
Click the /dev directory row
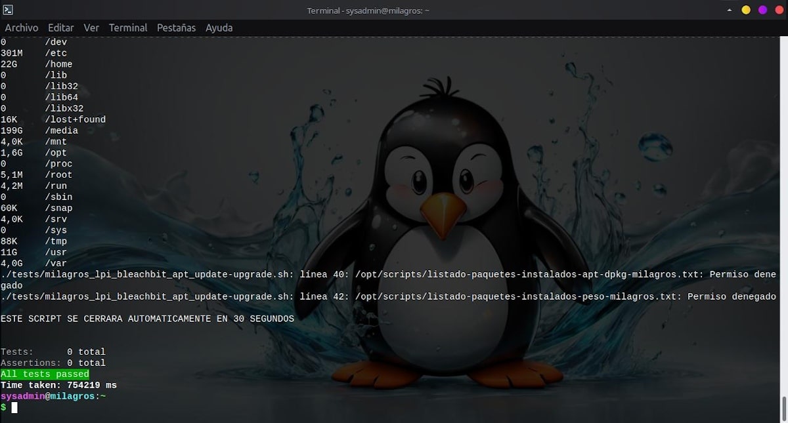(34, 42)
